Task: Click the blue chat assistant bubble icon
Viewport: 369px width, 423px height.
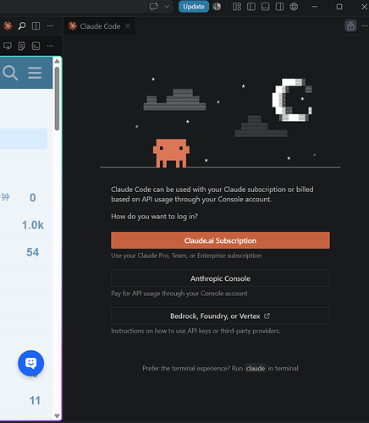Action: click(x=30, y=363)
